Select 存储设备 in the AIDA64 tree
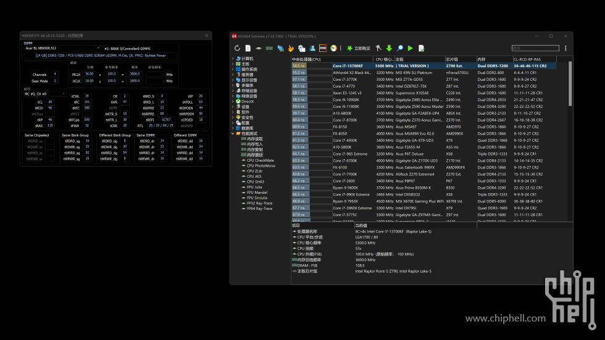The width and height of the screenshot is (605, 340). (249, 91)
